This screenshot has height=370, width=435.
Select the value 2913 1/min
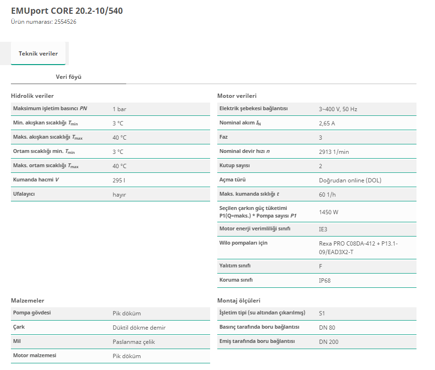(334, 152)
